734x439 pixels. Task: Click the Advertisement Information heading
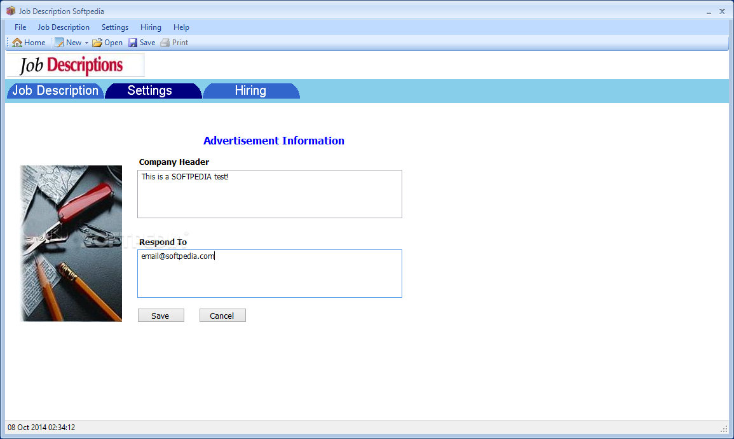(274, 141)
